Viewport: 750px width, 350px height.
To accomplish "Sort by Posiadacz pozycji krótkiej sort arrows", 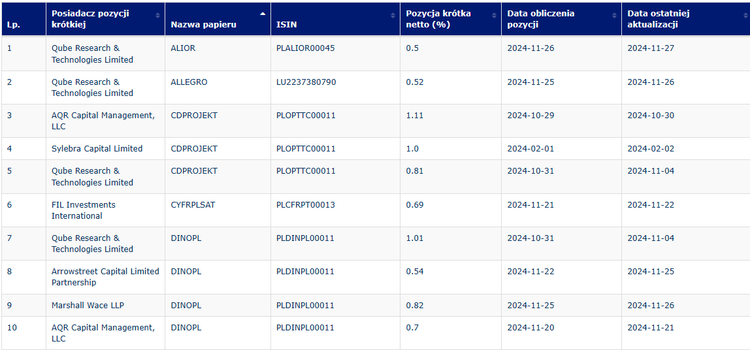I will [x=157, y=15].
